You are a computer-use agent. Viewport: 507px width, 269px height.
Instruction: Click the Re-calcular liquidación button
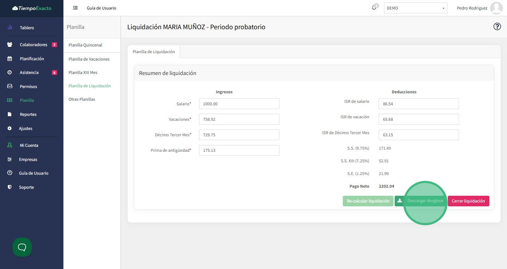368,201
